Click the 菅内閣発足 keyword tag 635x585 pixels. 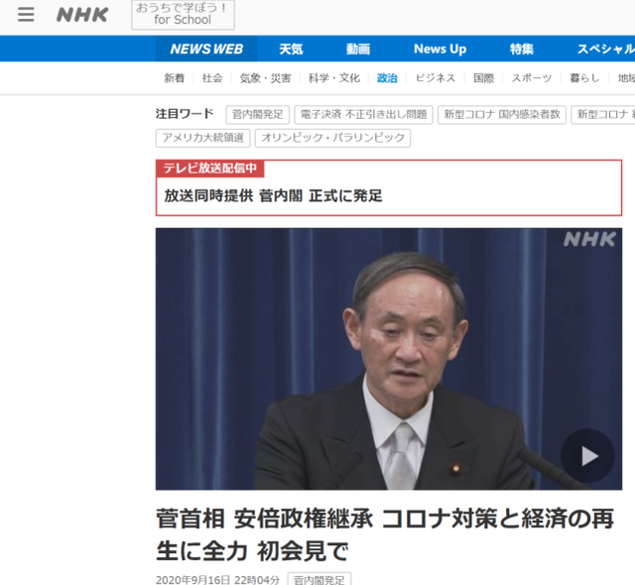point(258,114)
